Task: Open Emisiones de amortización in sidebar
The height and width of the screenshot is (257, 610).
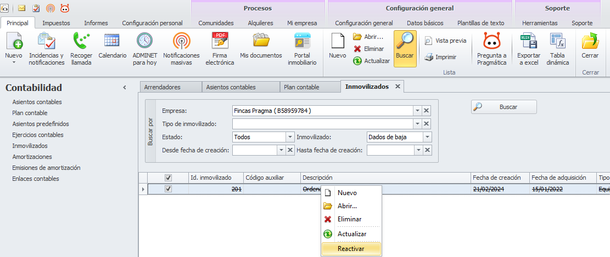Action: point(46,168)
